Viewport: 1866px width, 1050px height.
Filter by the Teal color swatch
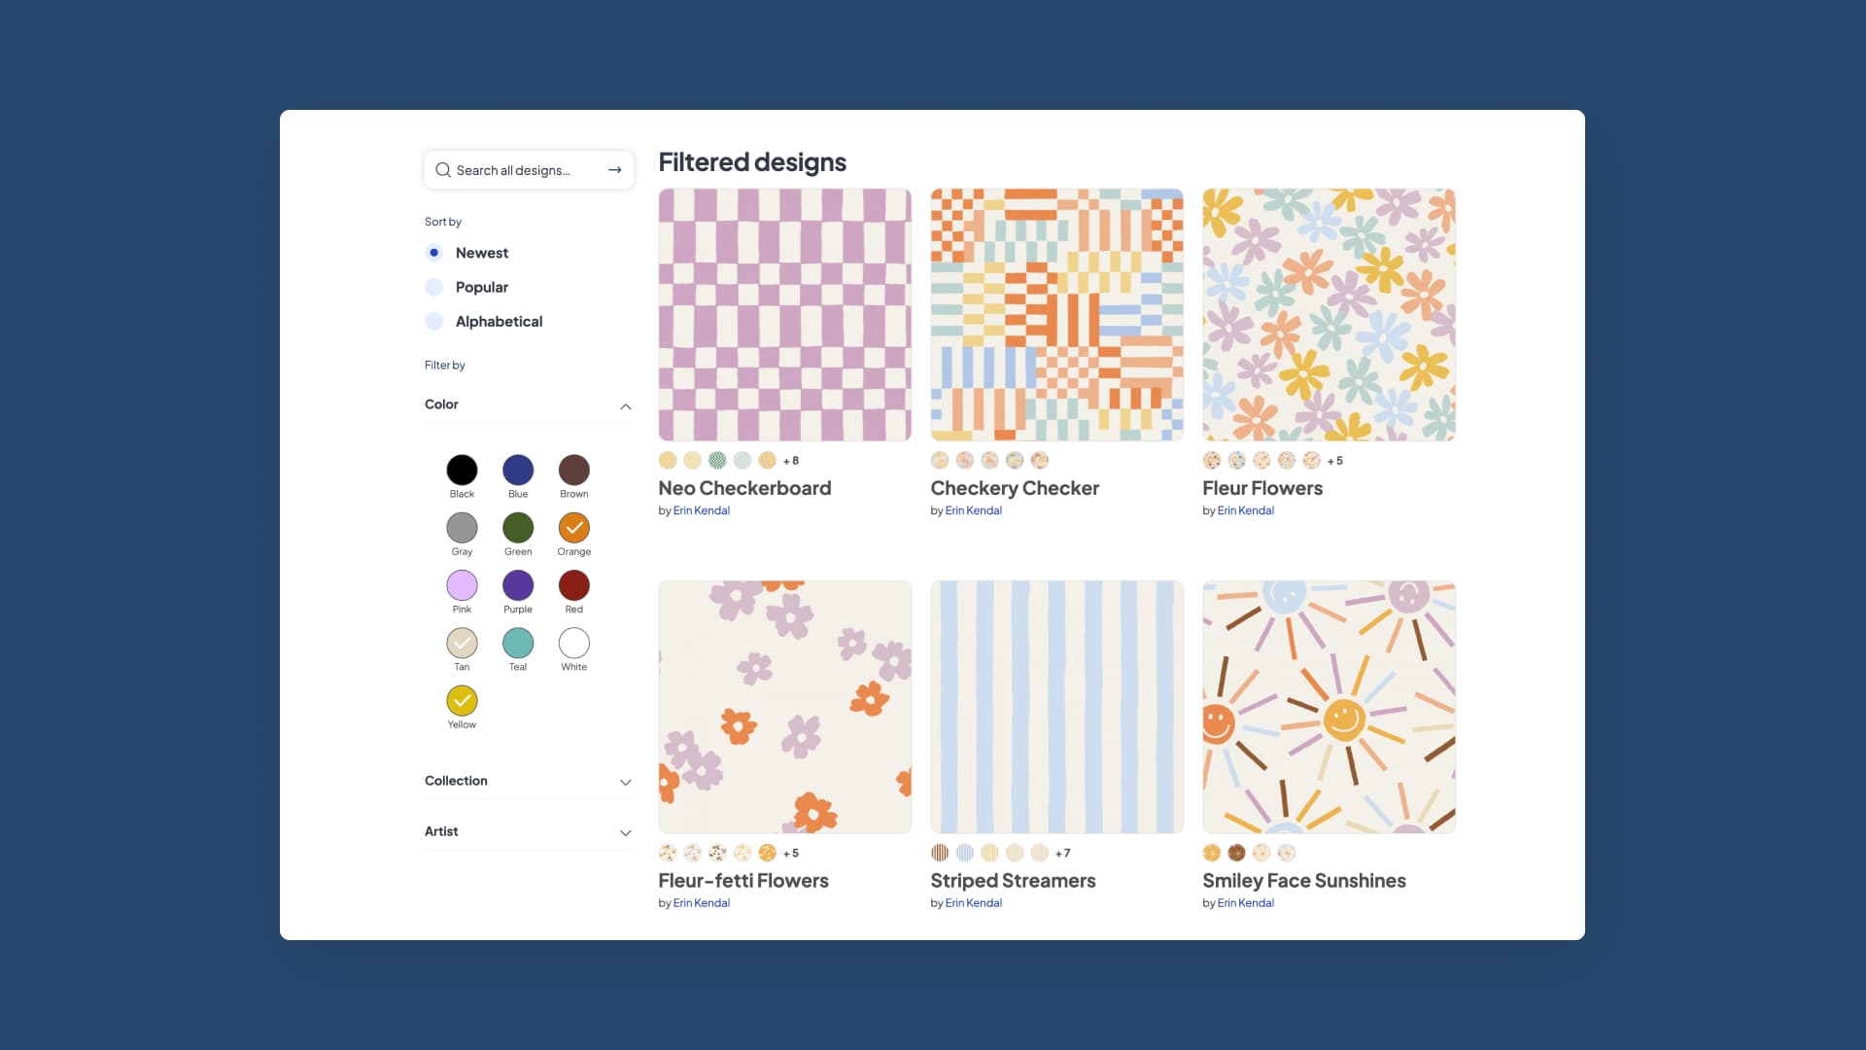point(518,644)
